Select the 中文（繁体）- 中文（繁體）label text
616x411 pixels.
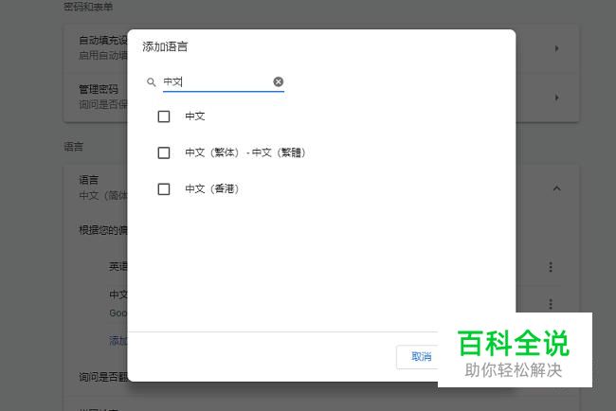click(x=245, y=152)
